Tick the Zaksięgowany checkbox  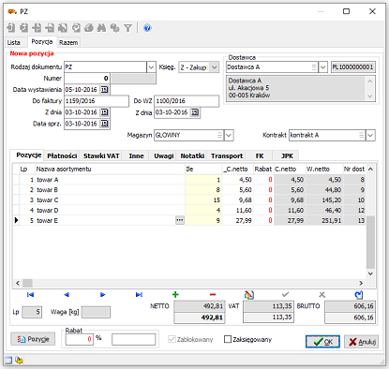click(x=228, y=339)
